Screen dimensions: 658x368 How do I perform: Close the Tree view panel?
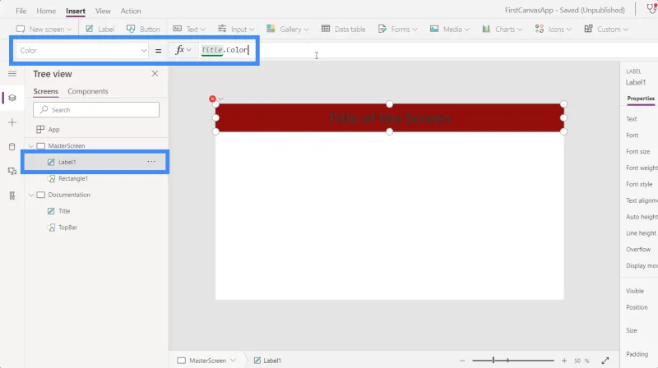click(x=155, y=74)
